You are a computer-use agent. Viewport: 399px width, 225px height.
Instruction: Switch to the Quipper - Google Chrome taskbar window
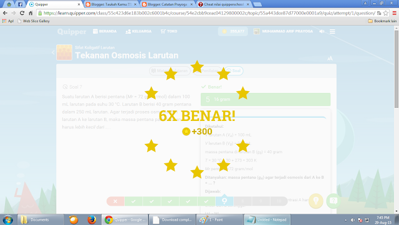coord(125,219)
